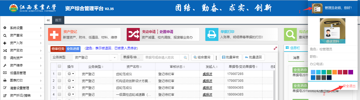Click the expand panel icon in task area
Viewport: 360px width, 100px height.
[275, 48]
